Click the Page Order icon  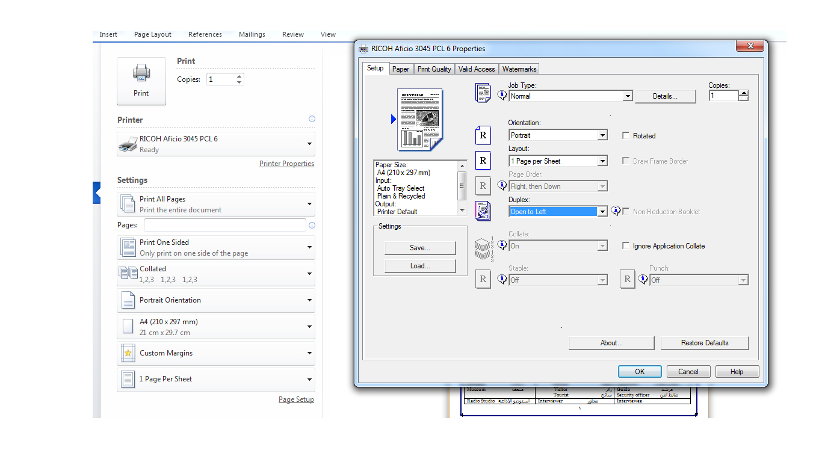pos(483,186)
